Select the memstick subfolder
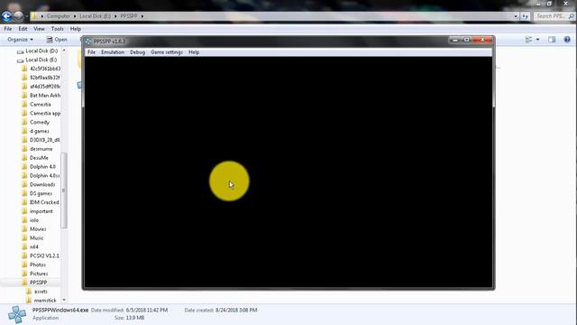 click(x=45, y=301)
